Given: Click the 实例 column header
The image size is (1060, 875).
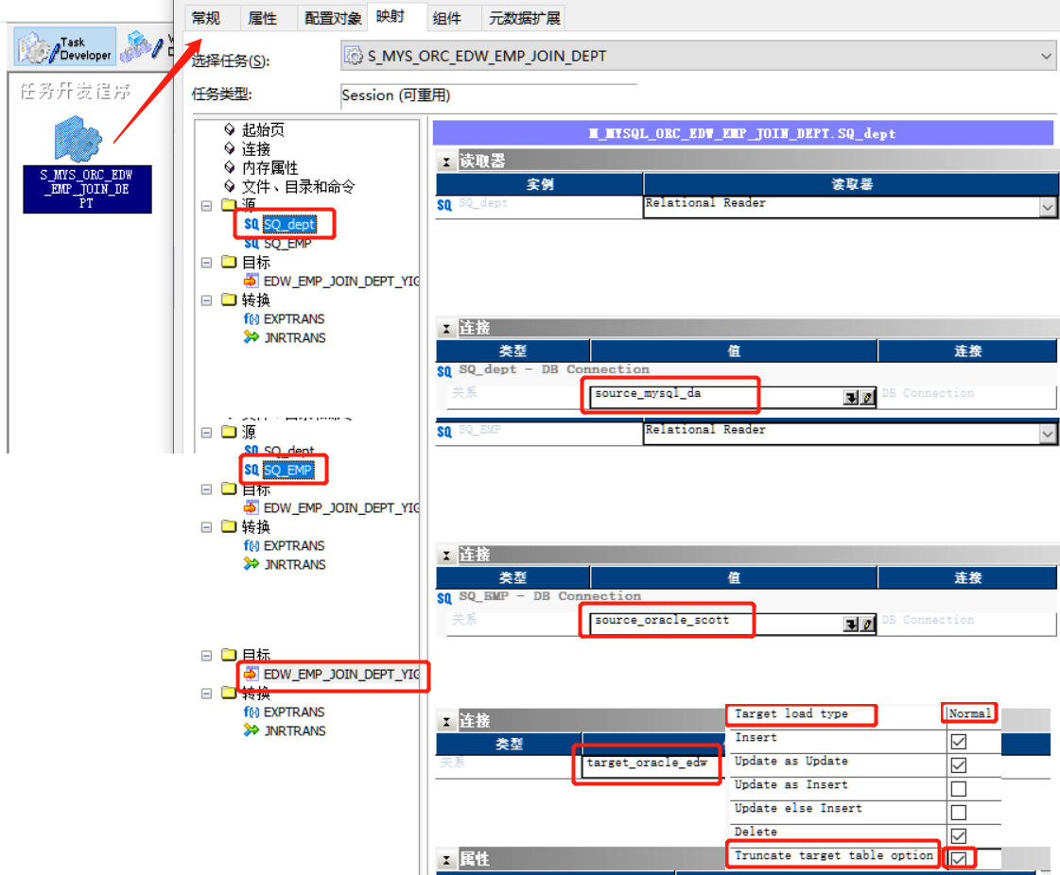Looking at the screenshot, I should (539, 184).
